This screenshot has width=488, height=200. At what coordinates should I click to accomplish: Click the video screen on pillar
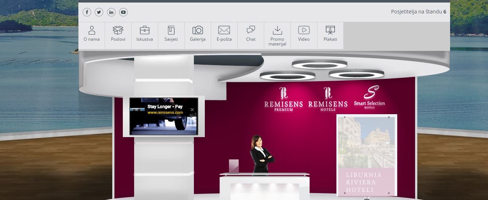click(164, 116)
